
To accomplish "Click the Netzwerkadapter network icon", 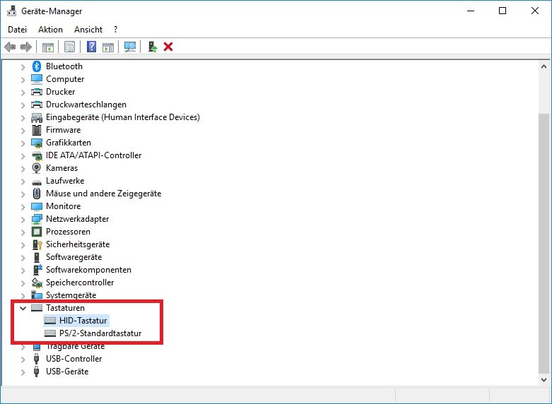I will (37, 219).
